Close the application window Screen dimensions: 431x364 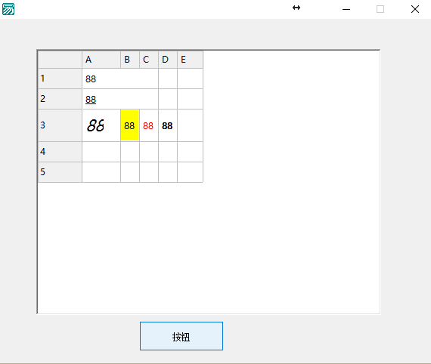(x=415, y=9)
